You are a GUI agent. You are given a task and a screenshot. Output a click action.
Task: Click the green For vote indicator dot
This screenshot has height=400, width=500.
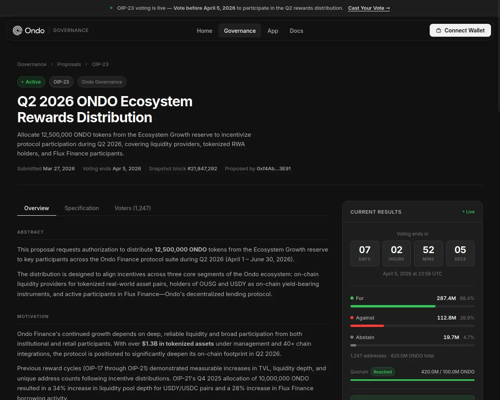(x=352, y=298)
